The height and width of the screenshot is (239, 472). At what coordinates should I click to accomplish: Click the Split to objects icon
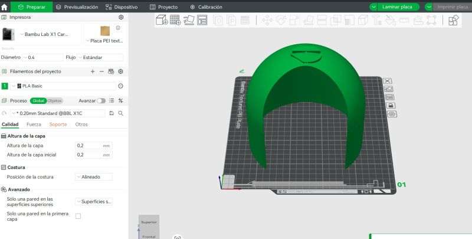(218, 20)
